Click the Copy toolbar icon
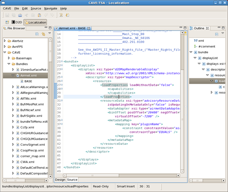 click(x=33, y=15)
